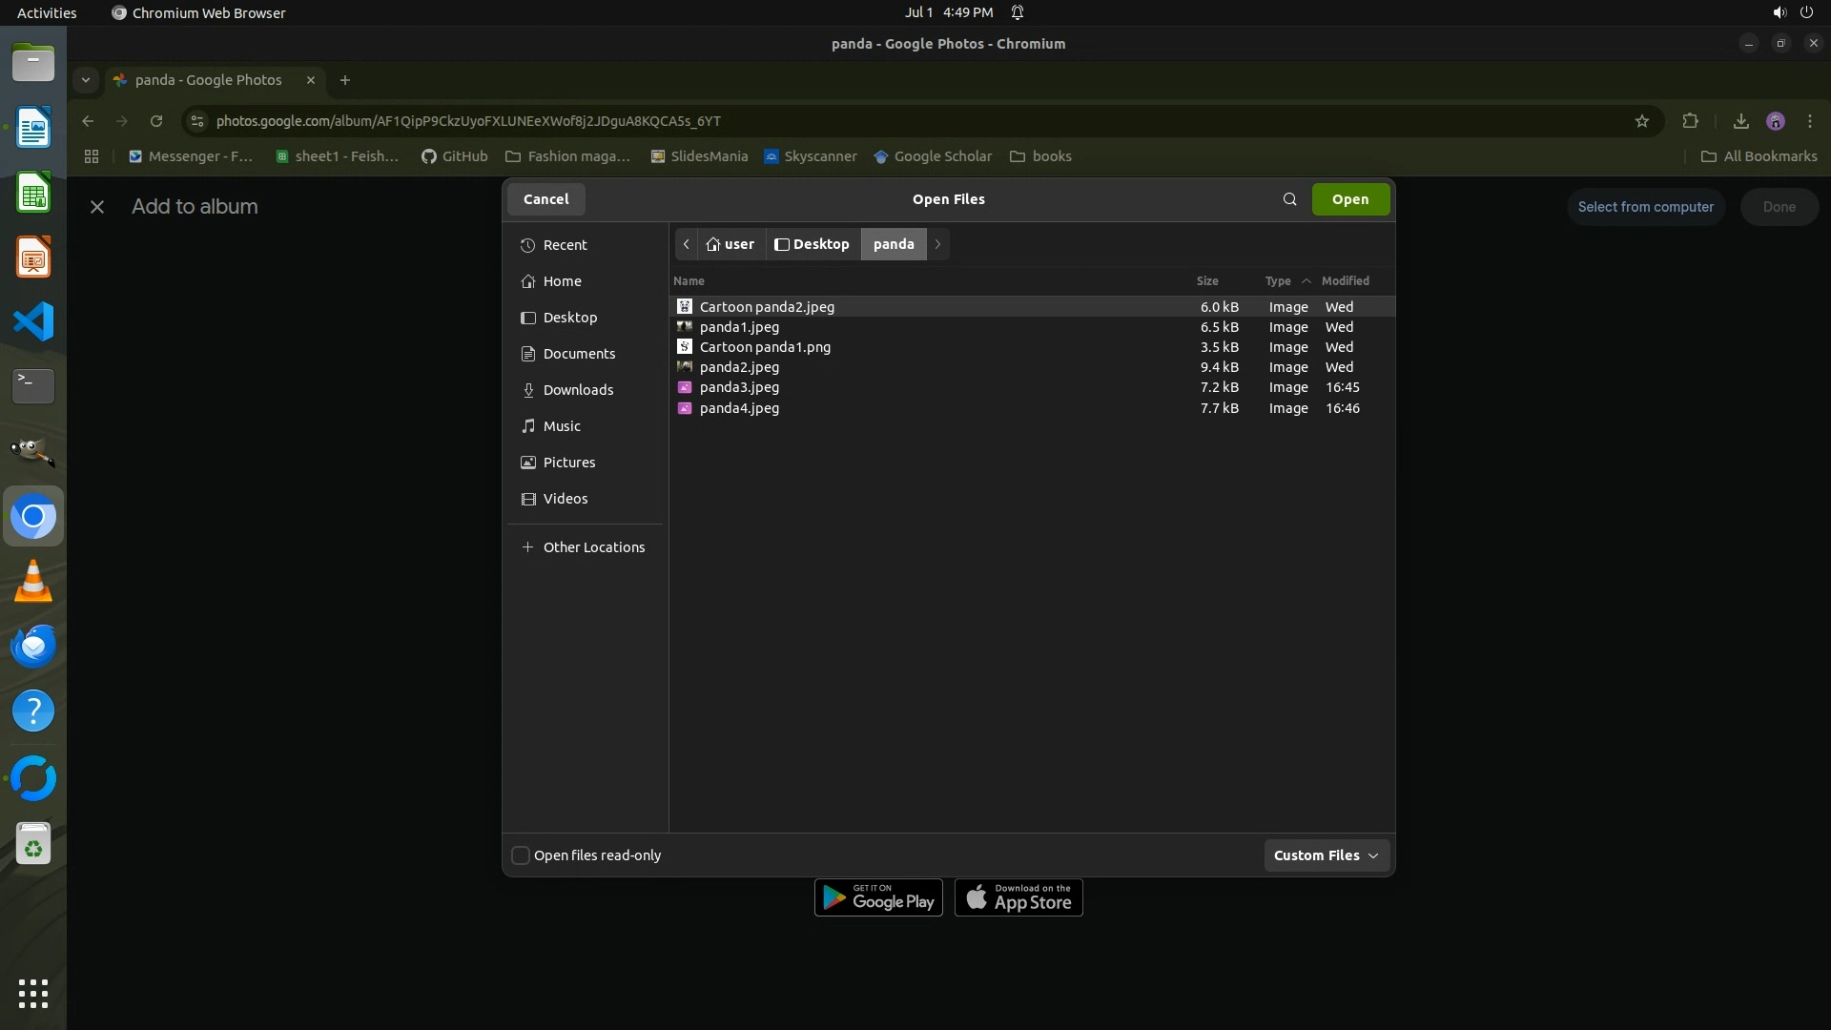This screenshot has width=1831, height=1030.
Task: Open Chromium downloads icon
Action: [x=1740, y=121]
